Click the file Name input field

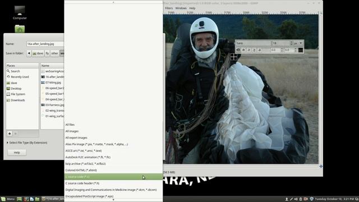[x=45, y=44]
